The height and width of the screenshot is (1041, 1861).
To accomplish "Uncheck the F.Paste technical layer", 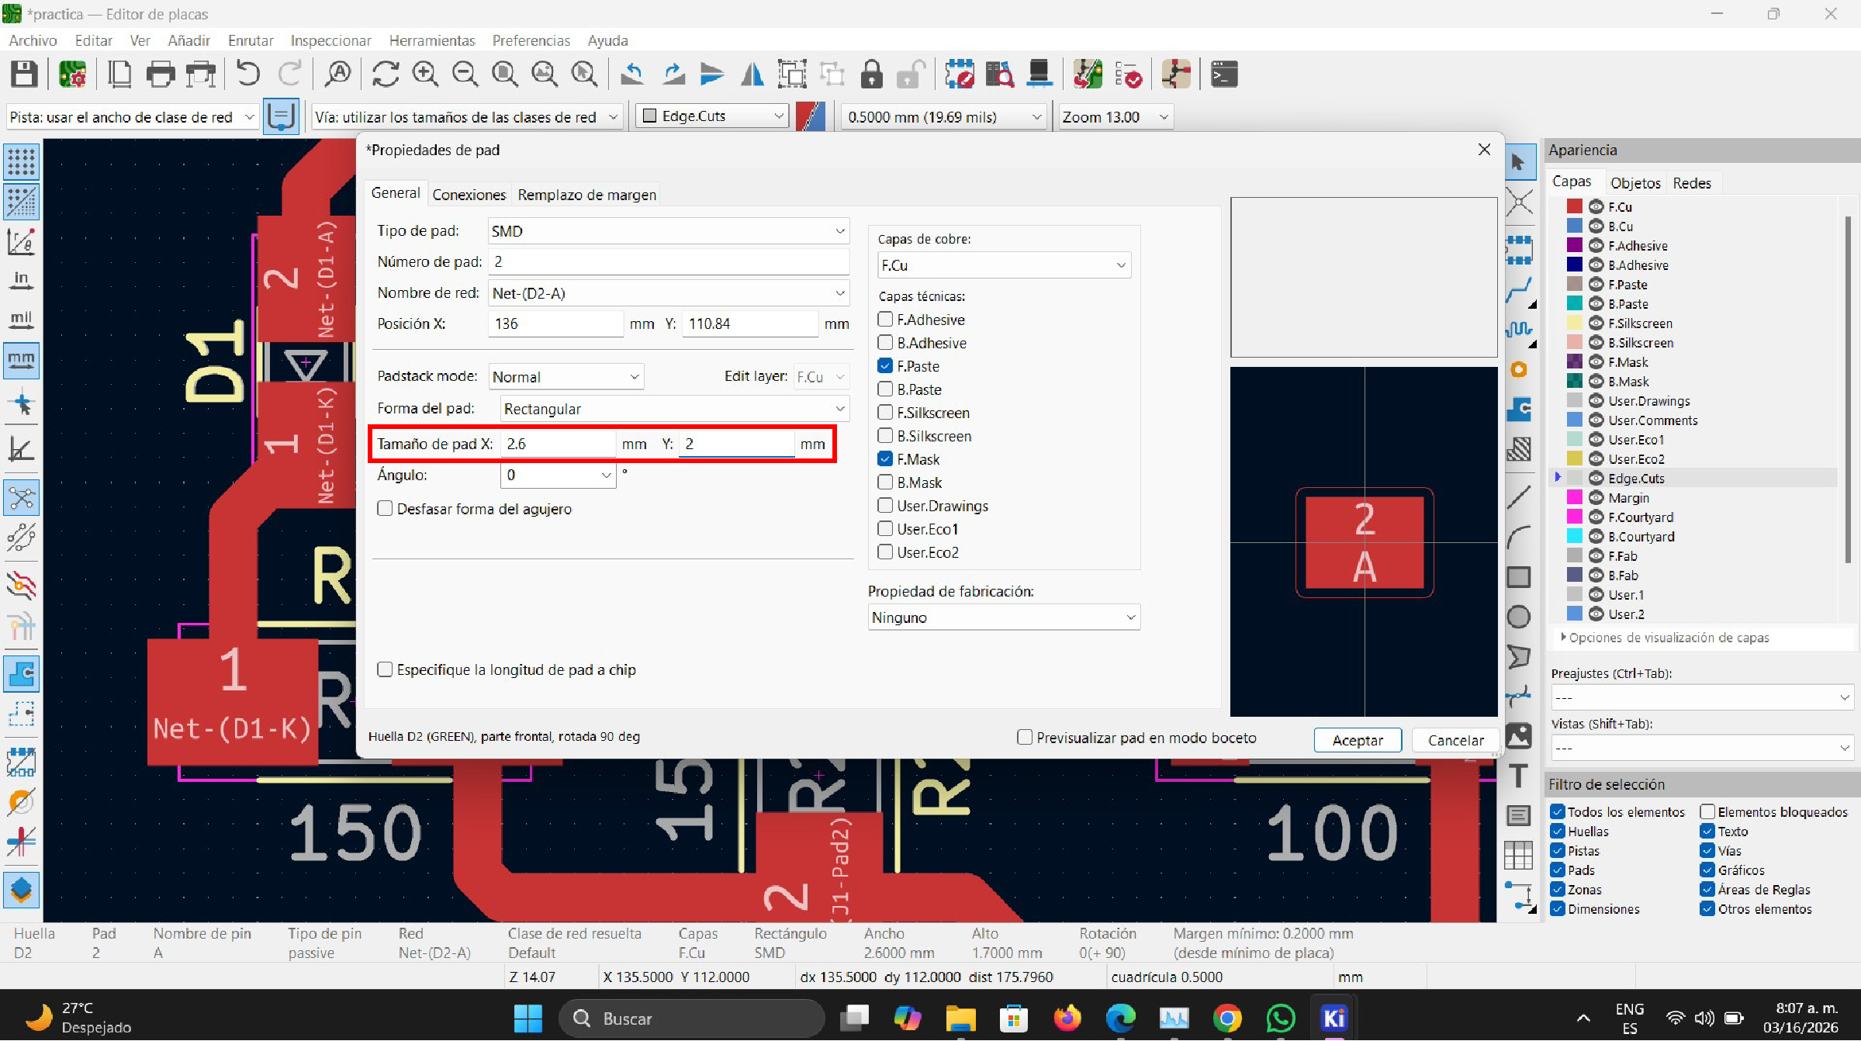I will (885, 366).
